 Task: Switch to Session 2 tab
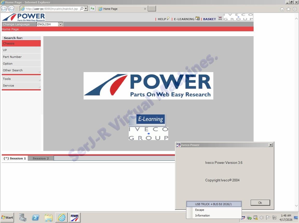tap(41, 158)
